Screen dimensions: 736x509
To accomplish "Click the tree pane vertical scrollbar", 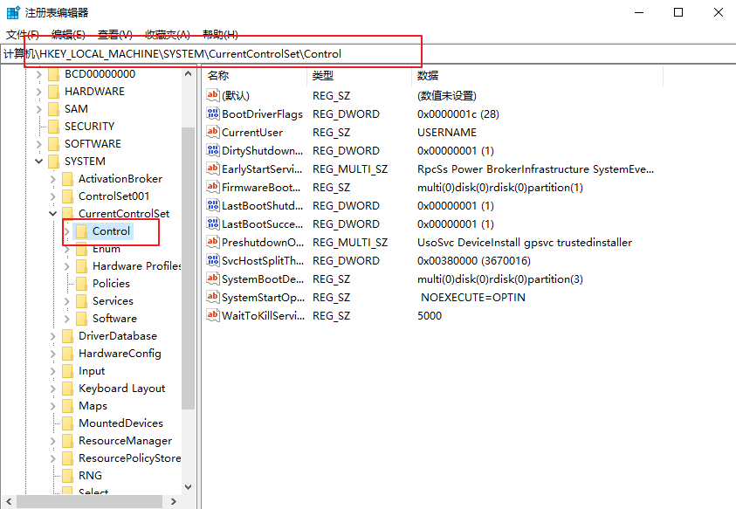I will (188, 262).
